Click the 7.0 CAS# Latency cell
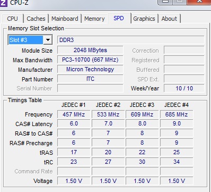This screenshot has width=211, height=192. [108, 123]
